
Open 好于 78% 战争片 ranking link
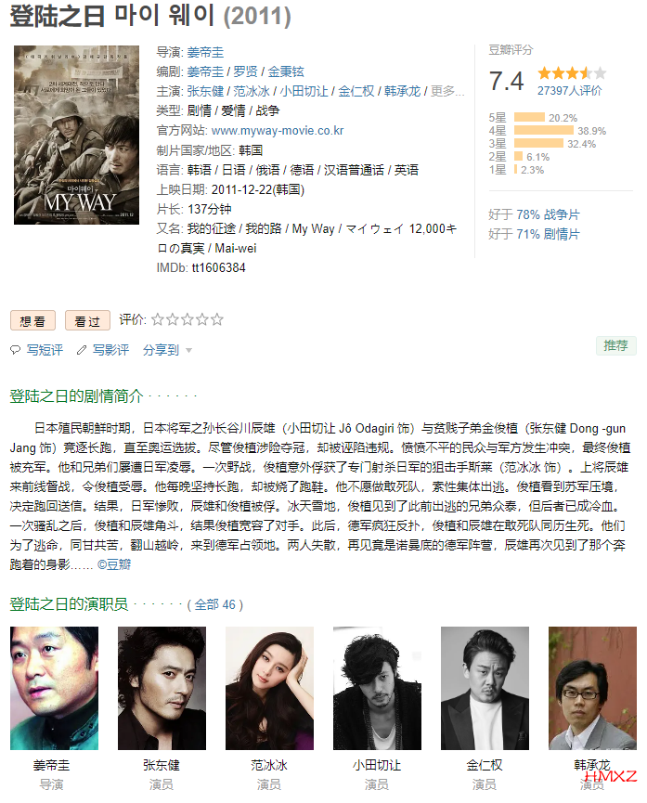point(548,214)
